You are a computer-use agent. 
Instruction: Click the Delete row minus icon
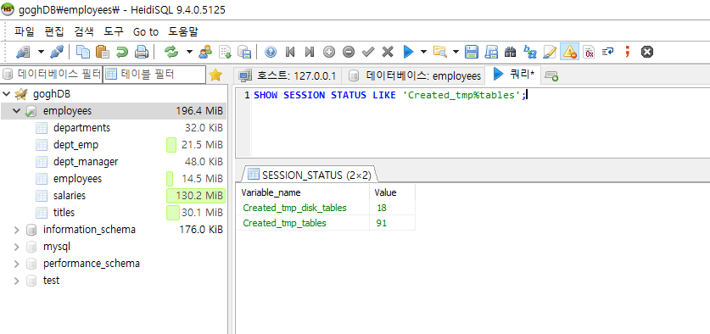[348, 52]
